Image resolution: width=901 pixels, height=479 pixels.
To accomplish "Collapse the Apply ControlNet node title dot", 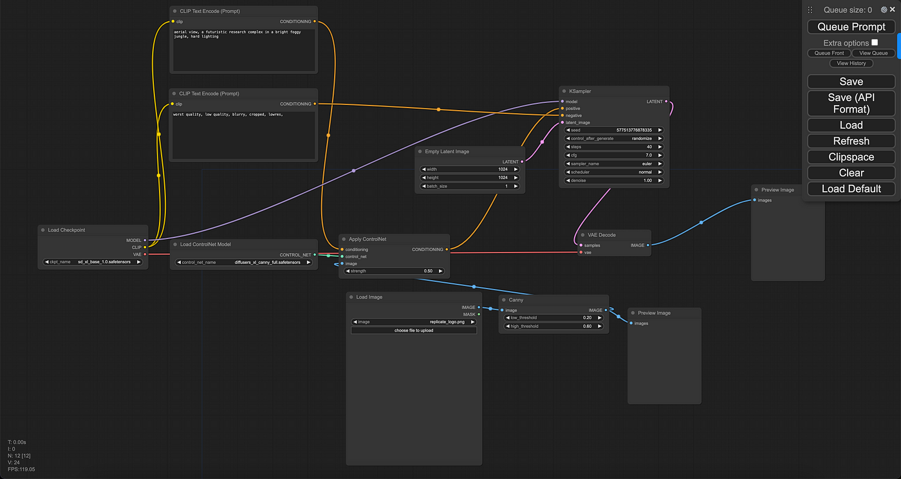I will click(x=344, y=239).
